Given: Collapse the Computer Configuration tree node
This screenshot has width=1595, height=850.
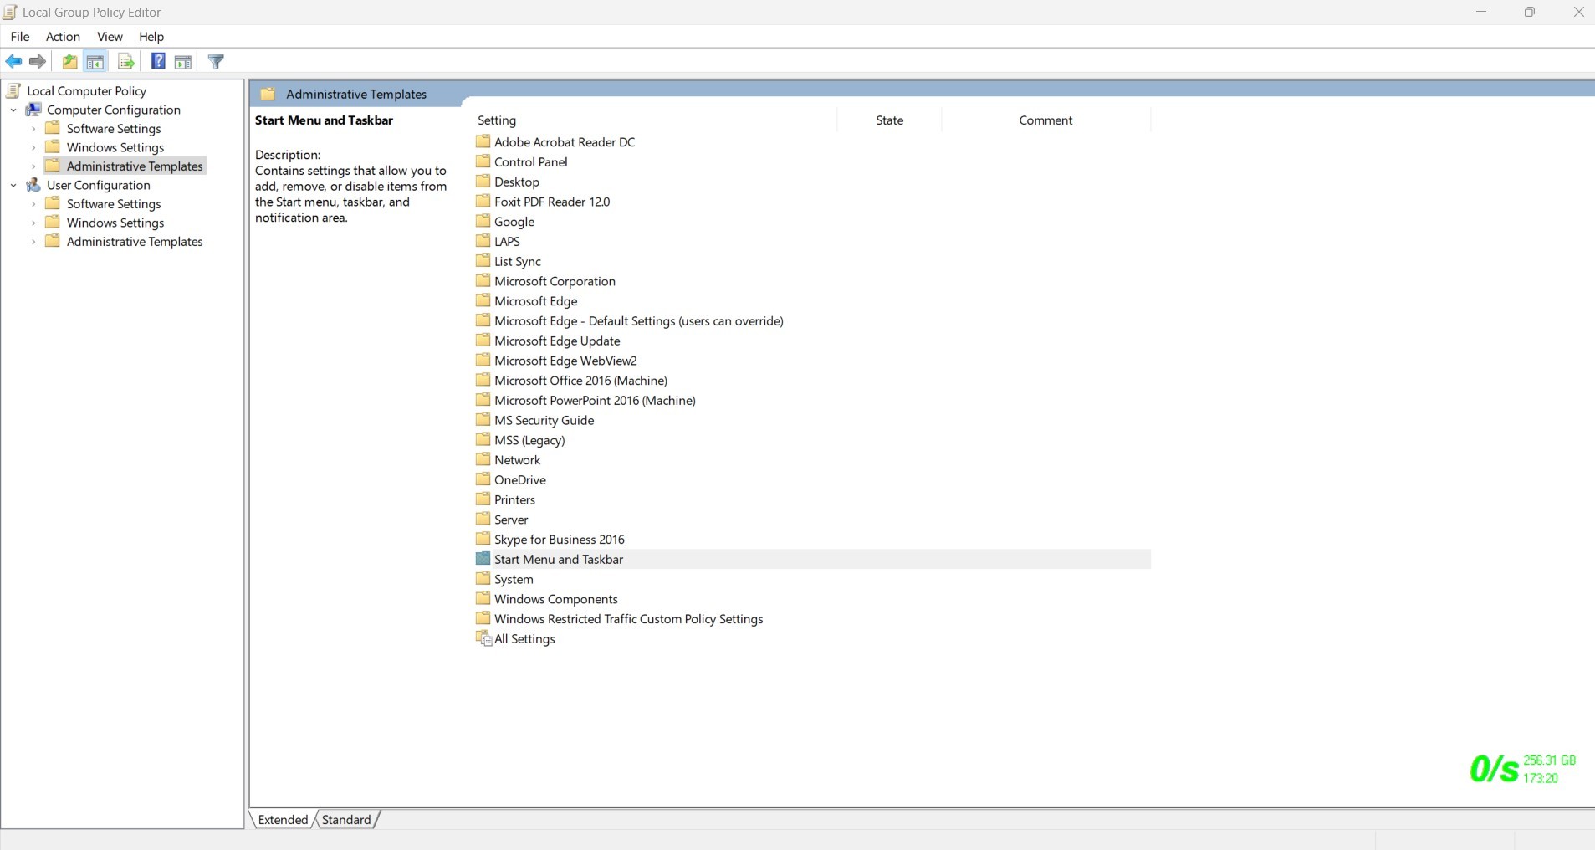Looking at the screenshot, I should click(x=13, y=110).
